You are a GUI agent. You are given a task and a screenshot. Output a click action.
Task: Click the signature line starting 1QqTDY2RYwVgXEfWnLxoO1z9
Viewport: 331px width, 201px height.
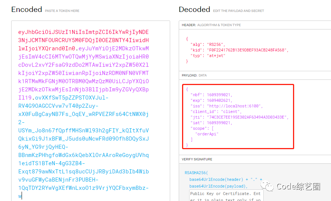click(84, 188)
